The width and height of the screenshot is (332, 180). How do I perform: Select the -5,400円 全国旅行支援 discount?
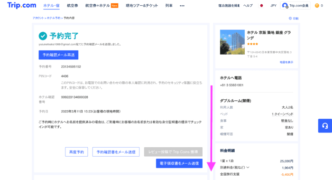coord(287,174)
